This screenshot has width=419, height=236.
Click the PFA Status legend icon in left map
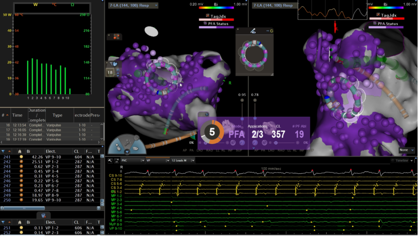(205, 24)
